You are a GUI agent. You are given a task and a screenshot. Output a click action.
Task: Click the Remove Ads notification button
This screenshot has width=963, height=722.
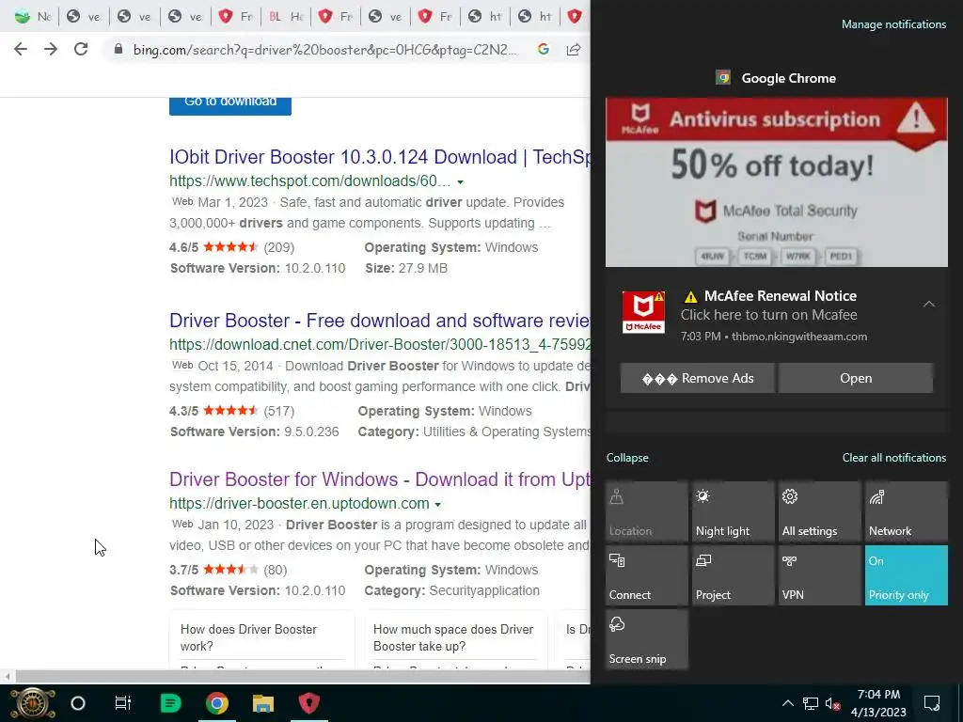[x=698, y=378]
